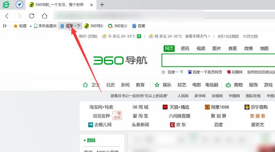Click suggested search 百度一下首页网页
The height and width of the screenshot is (152, 275).
205,72
